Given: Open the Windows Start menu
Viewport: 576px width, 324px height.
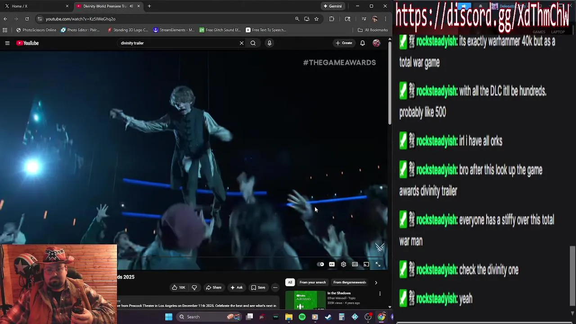Looking at the screenshot, I should [168, 317].
